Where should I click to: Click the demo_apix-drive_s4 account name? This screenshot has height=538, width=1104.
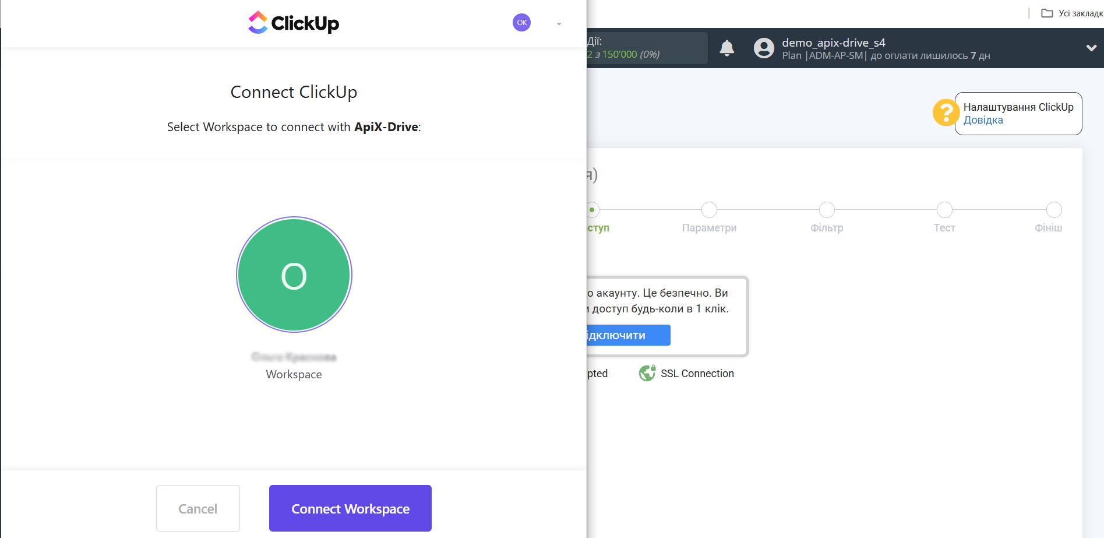833,43
